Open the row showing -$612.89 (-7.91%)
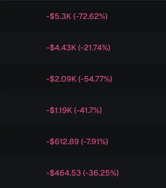The height and width of the screenshot is (188, 166). click(83, 141)
